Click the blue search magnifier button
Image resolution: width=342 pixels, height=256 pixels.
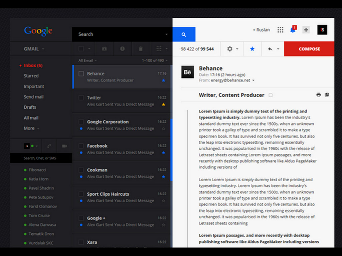point(184,34)
